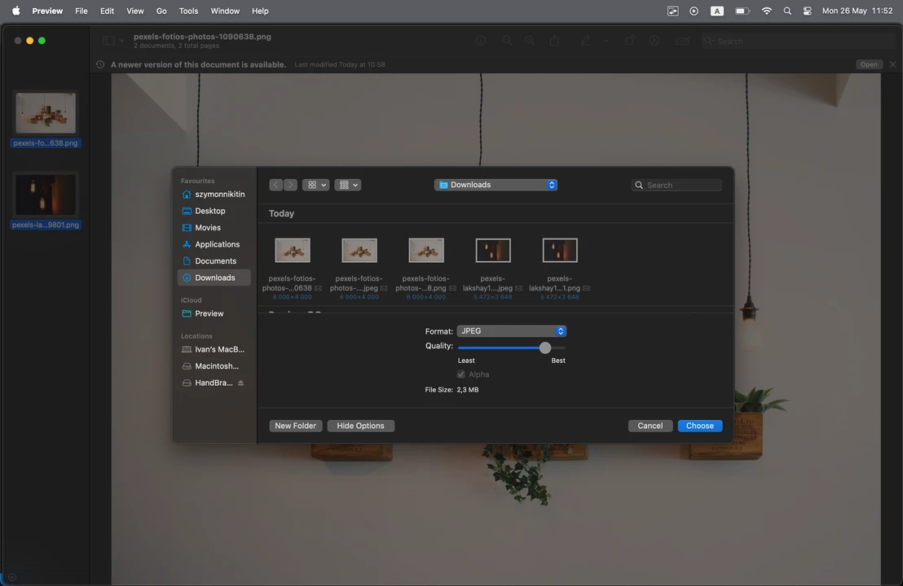This screenshot has height=586, width=903.
Task: Select szymonnikitin home folder in sidebar
Action: click(x=214, y=195)
